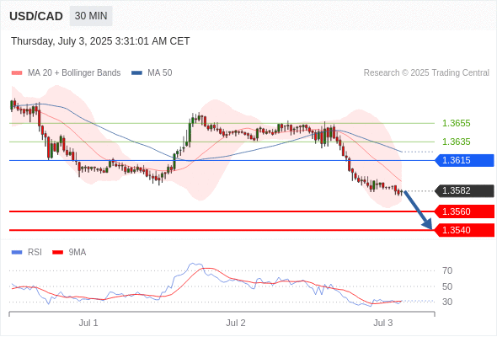Click the RSI 70 level label
The height and width of the screenshot is (337, 497).
point(447,270)
